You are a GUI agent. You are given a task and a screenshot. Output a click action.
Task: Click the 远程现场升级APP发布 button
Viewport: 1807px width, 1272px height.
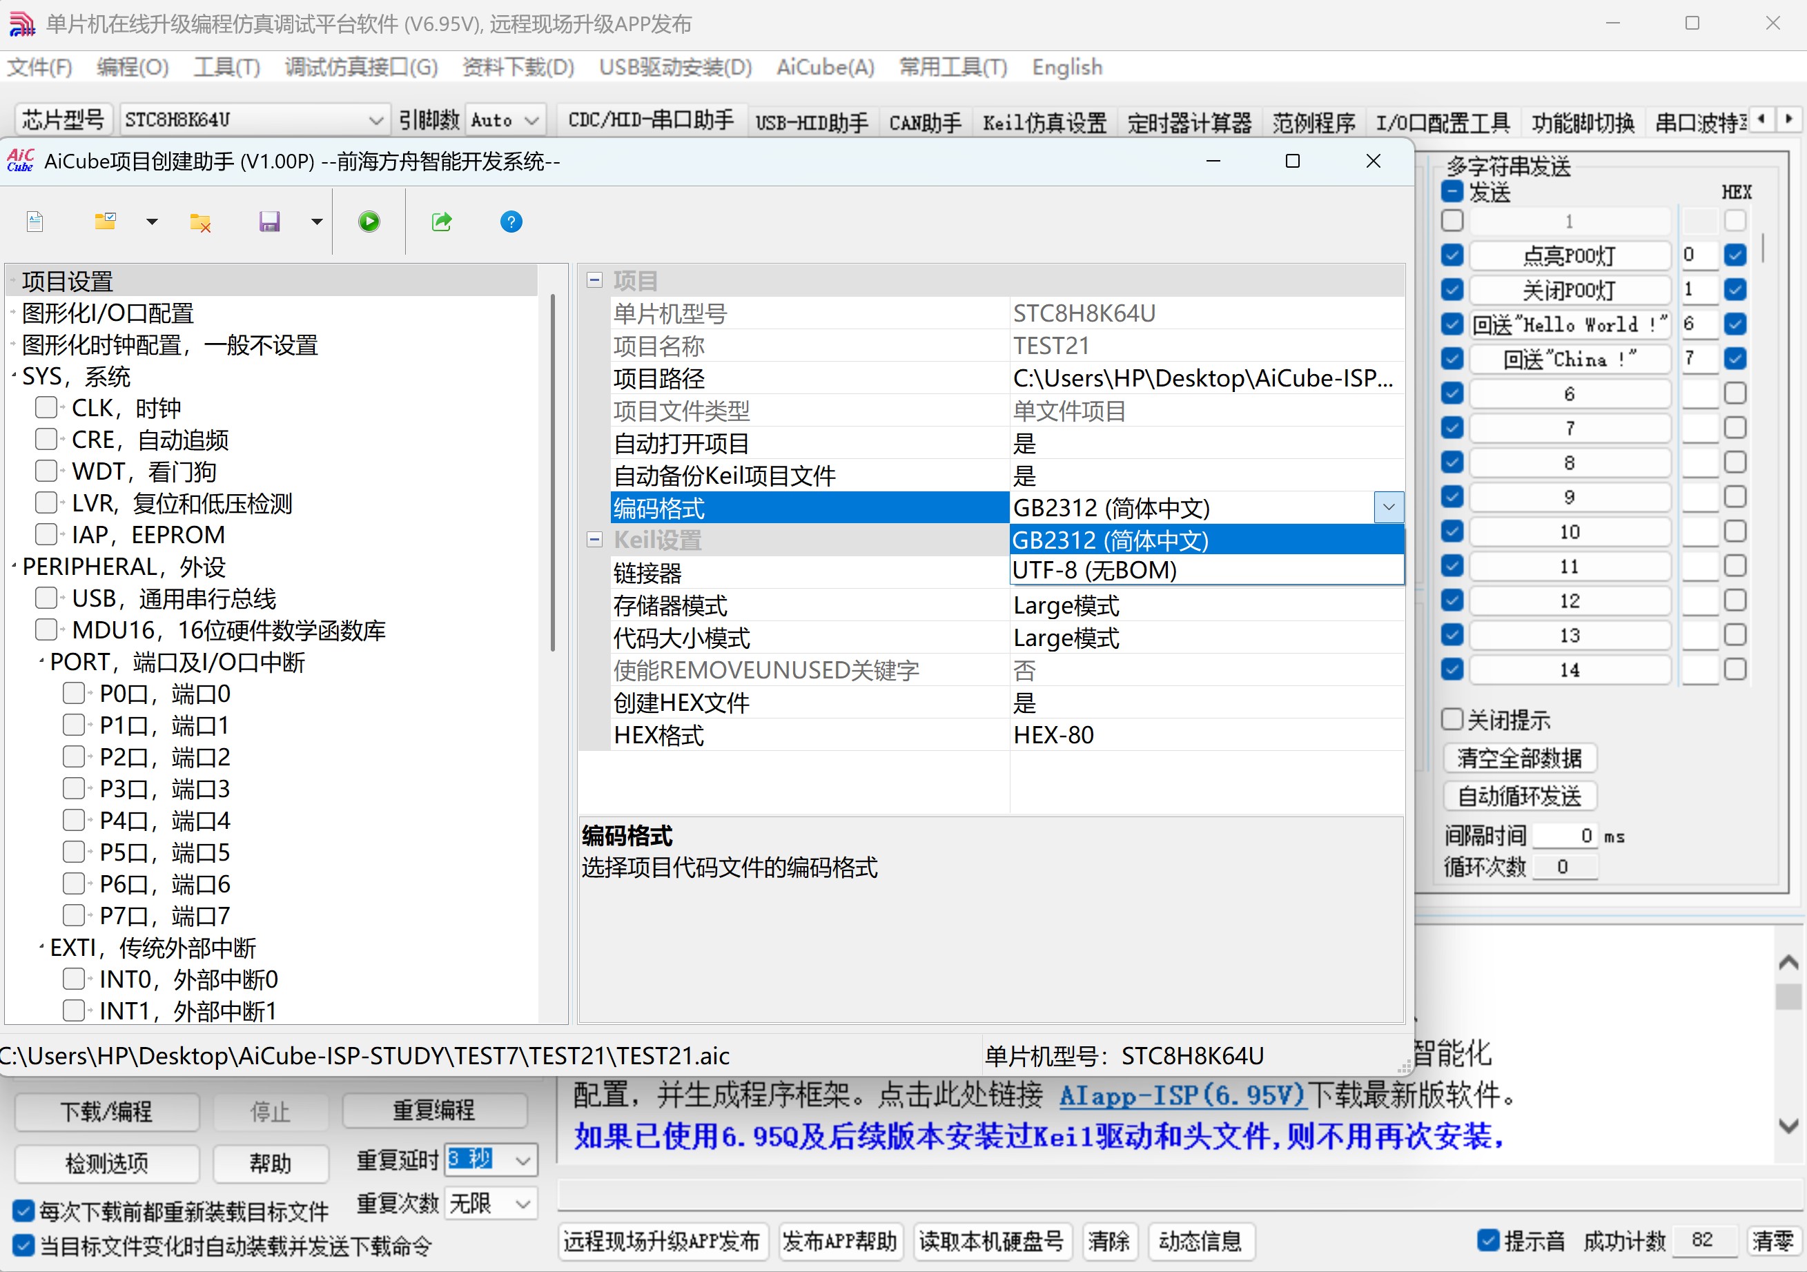pyautogui.click(x=662, y=1242)
